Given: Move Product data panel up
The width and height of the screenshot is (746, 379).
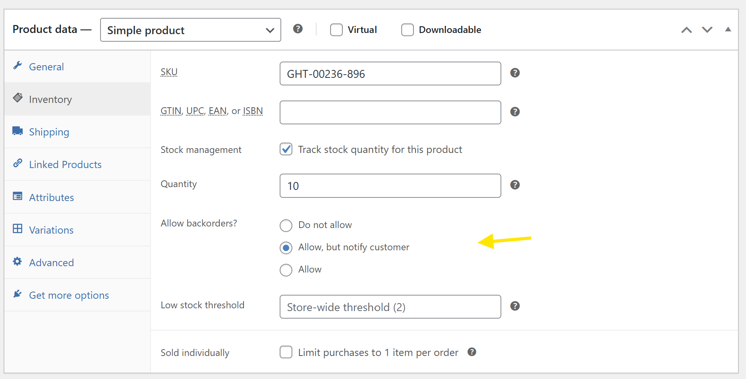Looking at the screenshot, I should point(686,30).
